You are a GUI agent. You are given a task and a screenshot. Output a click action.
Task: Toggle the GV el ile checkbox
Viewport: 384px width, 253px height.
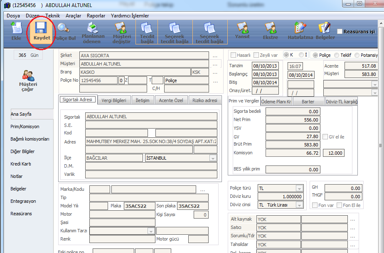[326, 137]
